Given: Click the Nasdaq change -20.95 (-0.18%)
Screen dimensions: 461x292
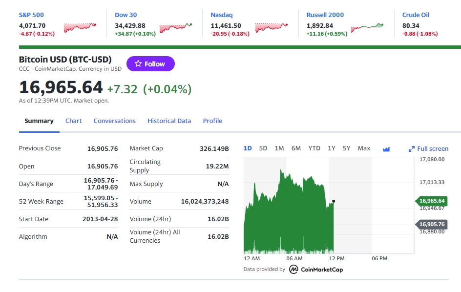Looking at the screenshot, I should tap(230, 34).
